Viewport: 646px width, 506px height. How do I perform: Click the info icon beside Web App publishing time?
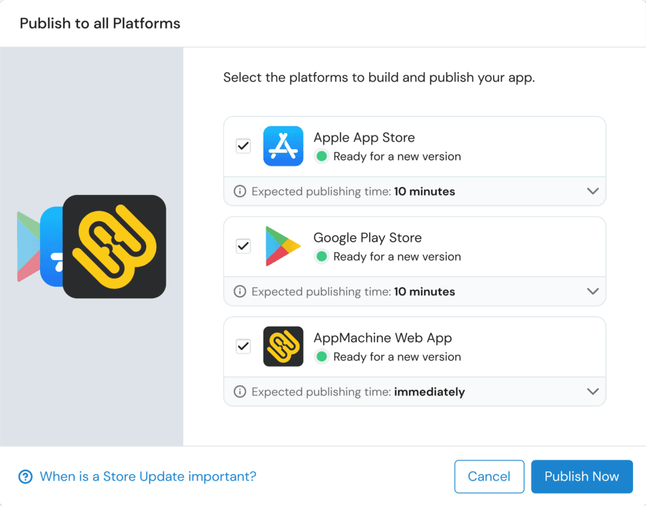(x=239, y=392)
